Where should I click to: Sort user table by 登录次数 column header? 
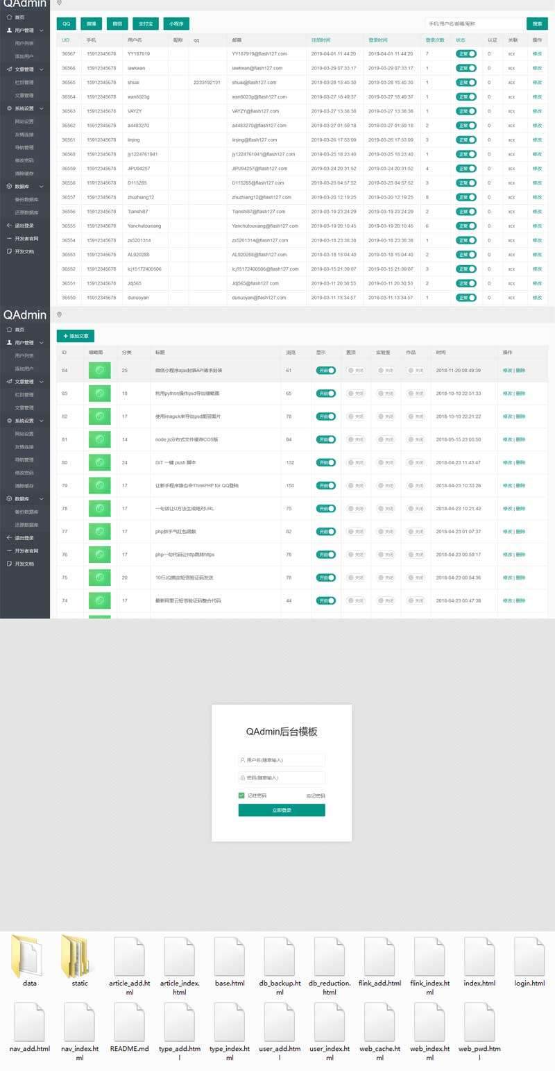coord(435,40)
